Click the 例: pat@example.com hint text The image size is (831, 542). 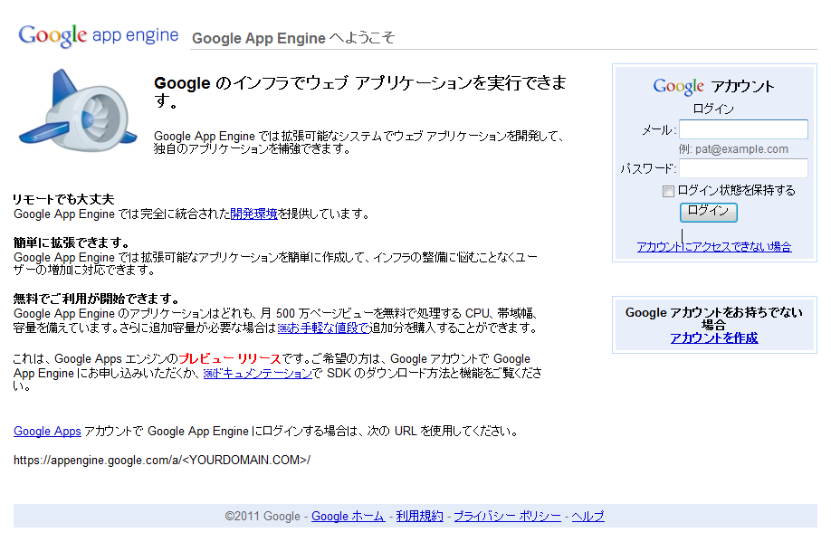(733, 149)
